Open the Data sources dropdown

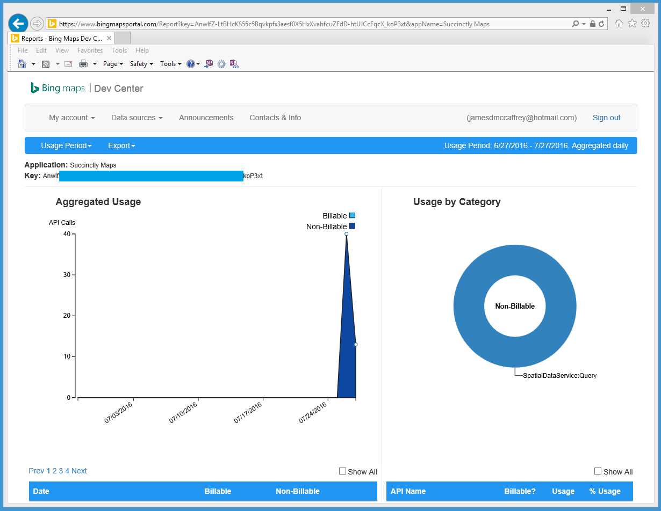[136, 118]
